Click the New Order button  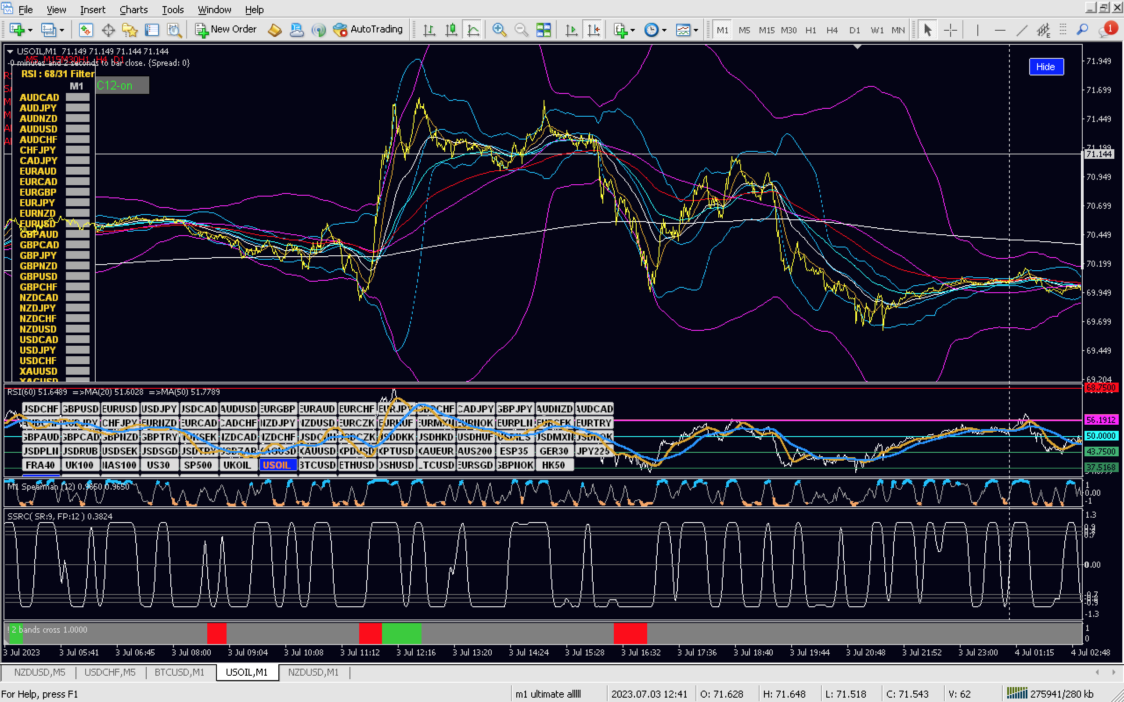(x=225, y=29)
